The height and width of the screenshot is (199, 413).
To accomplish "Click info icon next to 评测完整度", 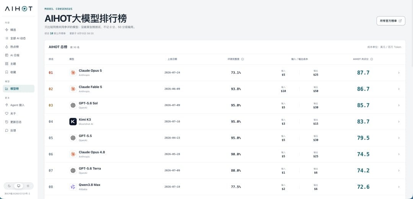I will click(242, 59).
